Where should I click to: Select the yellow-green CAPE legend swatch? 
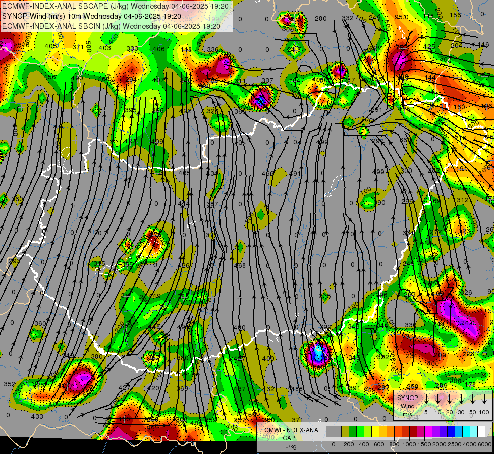[368, 431]
